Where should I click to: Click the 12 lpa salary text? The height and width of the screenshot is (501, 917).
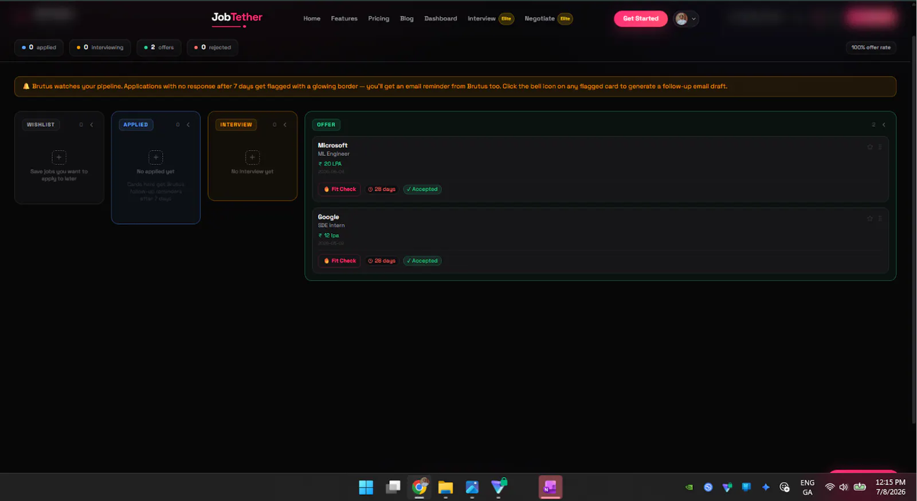tap(329, 235)
